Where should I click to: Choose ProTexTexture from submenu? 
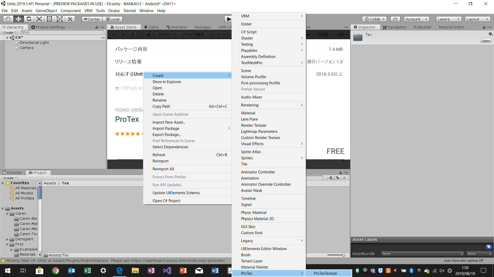pos(325,273)
